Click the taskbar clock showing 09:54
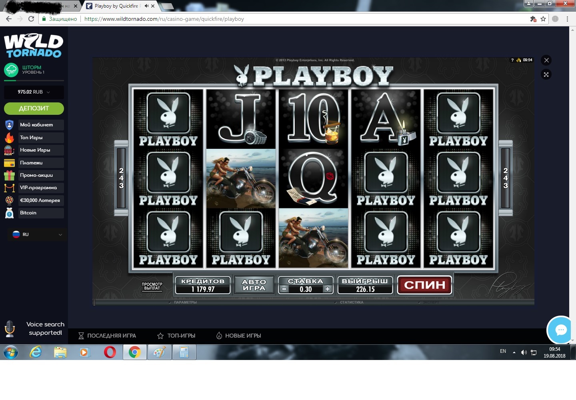Screen dimensions: 576x400 (x=554, y=352)
